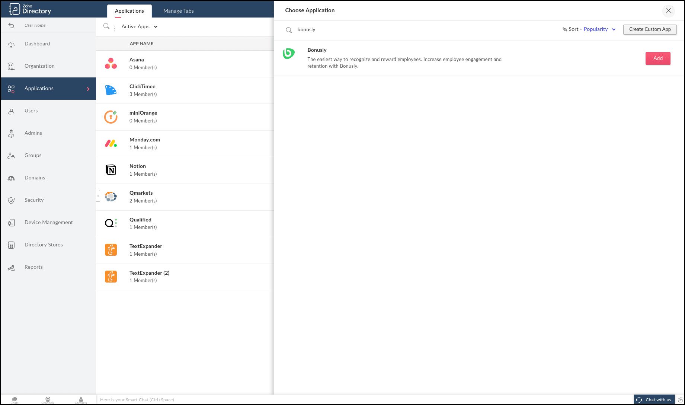Close the Choose Application panel
This screenshot has width=685, height=405.
[669, 11]
